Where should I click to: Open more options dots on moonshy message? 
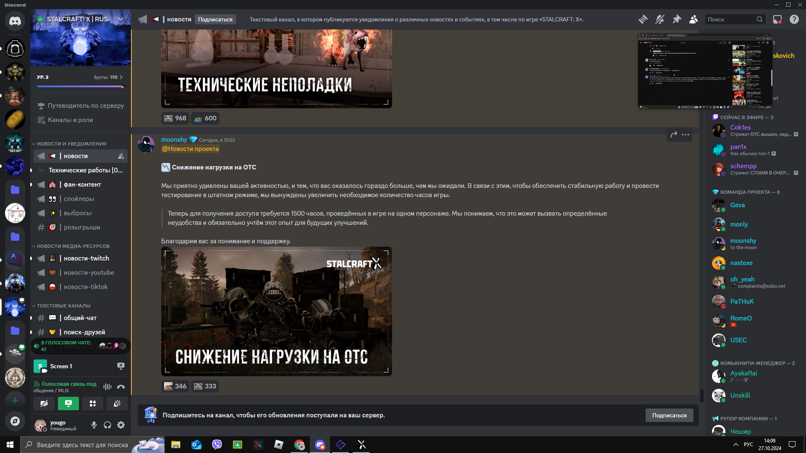coord(686,135)
